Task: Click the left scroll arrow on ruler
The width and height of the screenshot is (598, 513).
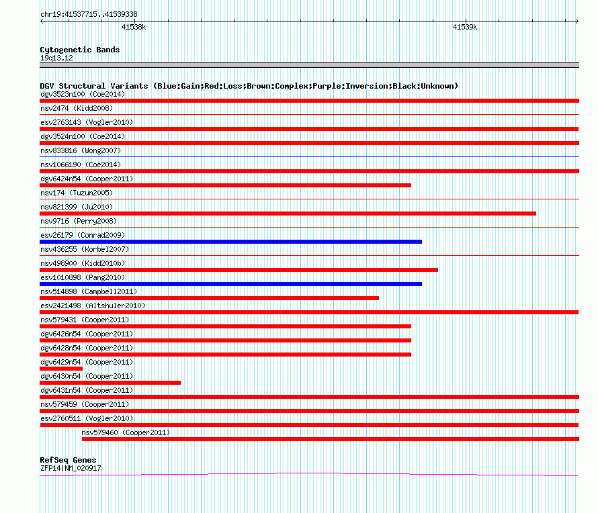Action: tap(42, 21)
